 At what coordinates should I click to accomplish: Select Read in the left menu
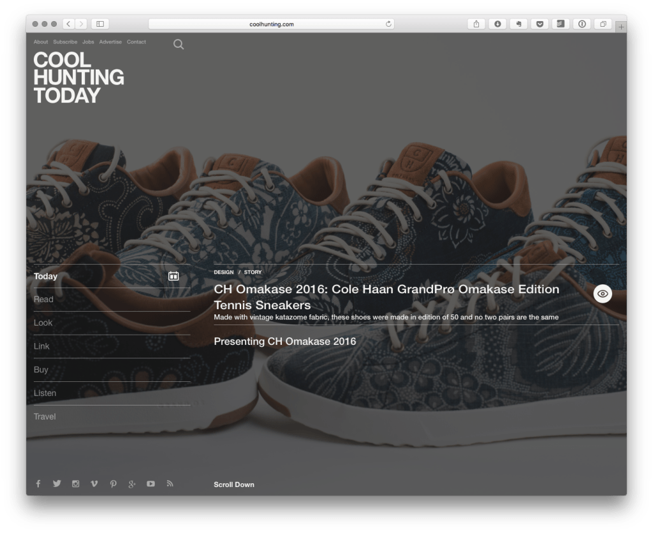tap(43, 300)
